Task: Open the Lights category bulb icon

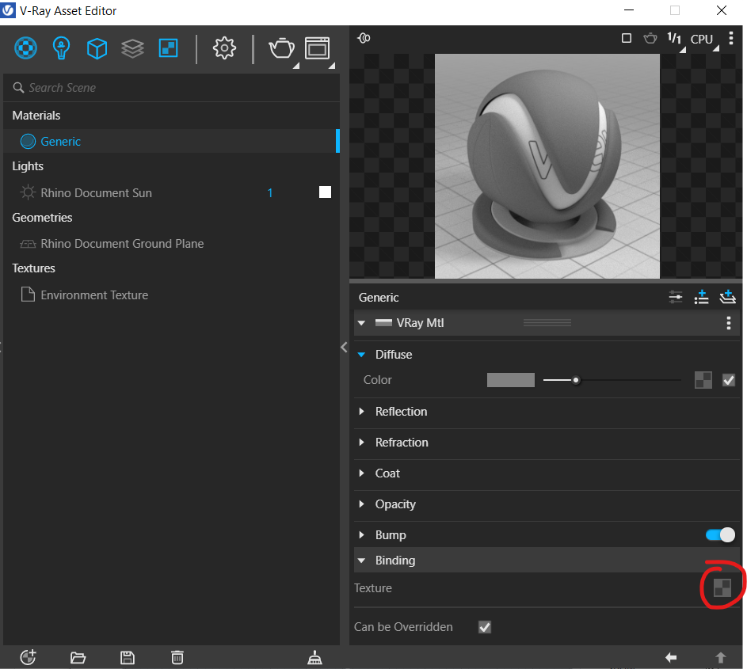Action: tap(61, 48)
